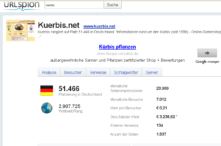
Task: Click the German flag icon
Action: click(x=47, y=91)
